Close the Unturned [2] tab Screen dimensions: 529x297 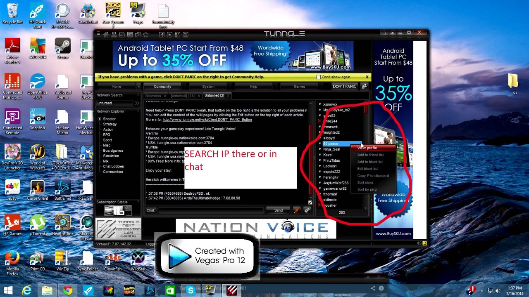click(228, 95)
